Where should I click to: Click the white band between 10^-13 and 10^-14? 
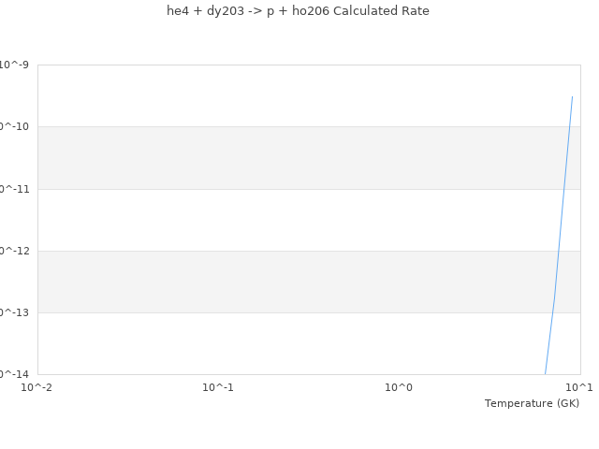[x=281, y=343]
